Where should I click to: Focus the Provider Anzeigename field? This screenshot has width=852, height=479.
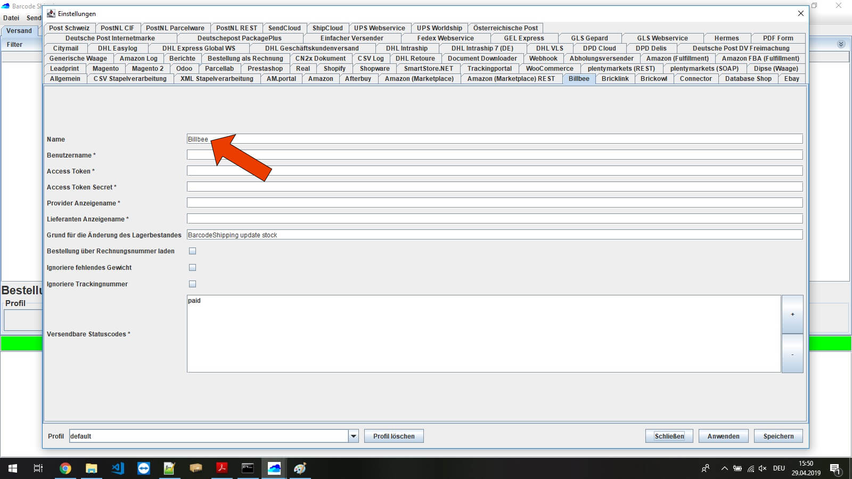coord(495,203)
